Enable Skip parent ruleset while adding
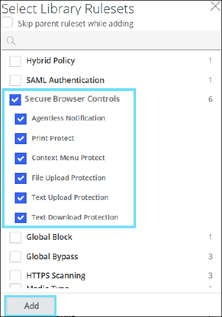The height and width of the screenshot is (317, 222). (7, 22)
